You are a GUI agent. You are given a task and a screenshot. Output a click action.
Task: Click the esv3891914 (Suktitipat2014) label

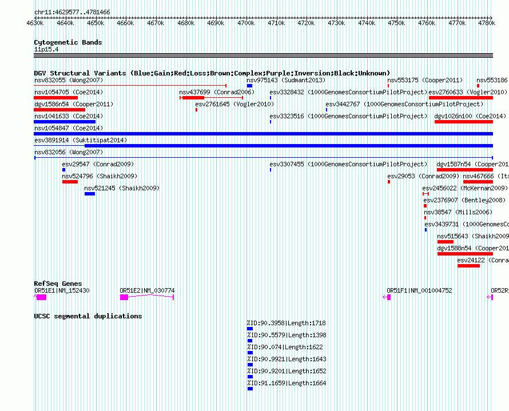(x=81, y=140)
